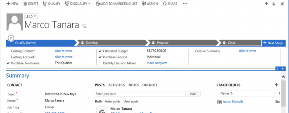Click the lock icon on Develop stage
This screenshot has width=289, height=113.
(x=83, y=43)
